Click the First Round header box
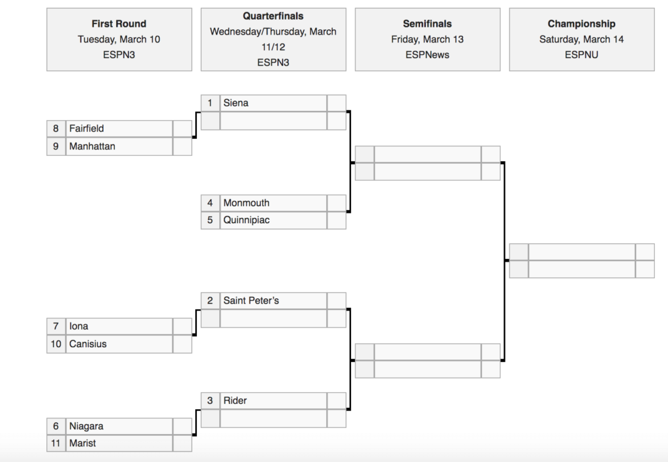 pyautogui.click(x=119, y=39)
